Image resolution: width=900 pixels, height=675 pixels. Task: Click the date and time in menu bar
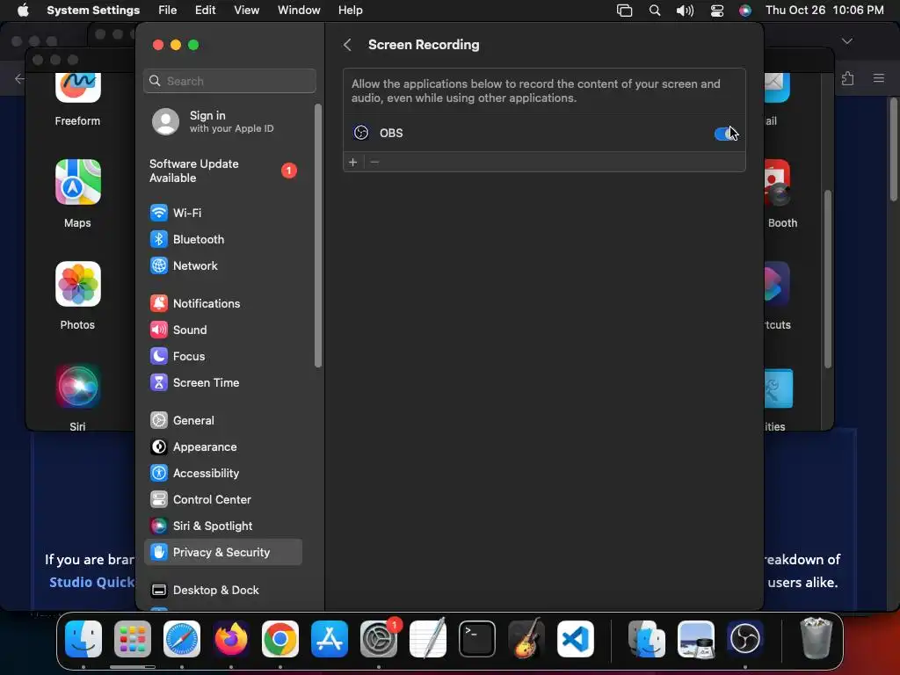pyautogui.click(x=824, y=11)
